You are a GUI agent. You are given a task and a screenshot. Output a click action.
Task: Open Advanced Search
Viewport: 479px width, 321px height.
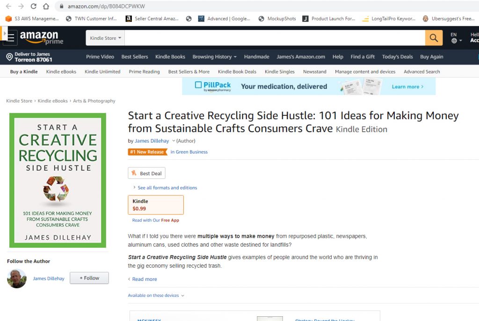tap(422, 71)
